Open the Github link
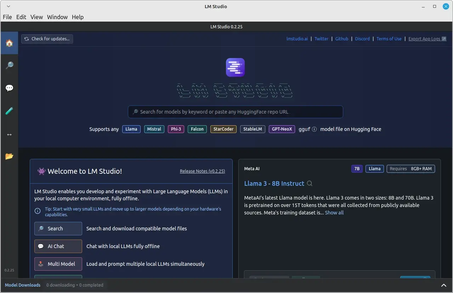The width and height of the screenshot is (453, 293). click(x=342, y=39)
